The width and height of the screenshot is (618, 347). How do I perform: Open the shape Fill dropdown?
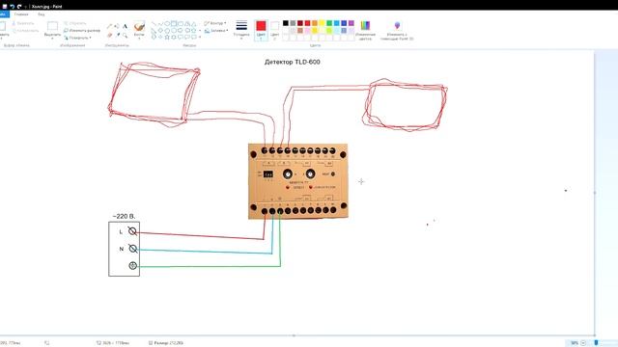(x=216, y=30)
